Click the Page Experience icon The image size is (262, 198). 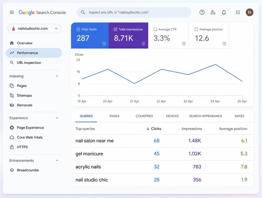pyautogui.click(x=12, y=127)
